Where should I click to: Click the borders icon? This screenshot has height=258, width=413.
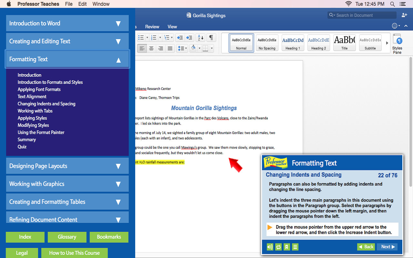click(x=205, y=48)
